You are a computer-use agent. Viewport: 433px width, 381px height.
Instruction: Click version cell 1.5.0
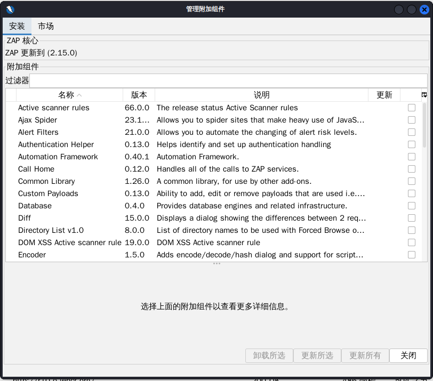tap(134, 255)
